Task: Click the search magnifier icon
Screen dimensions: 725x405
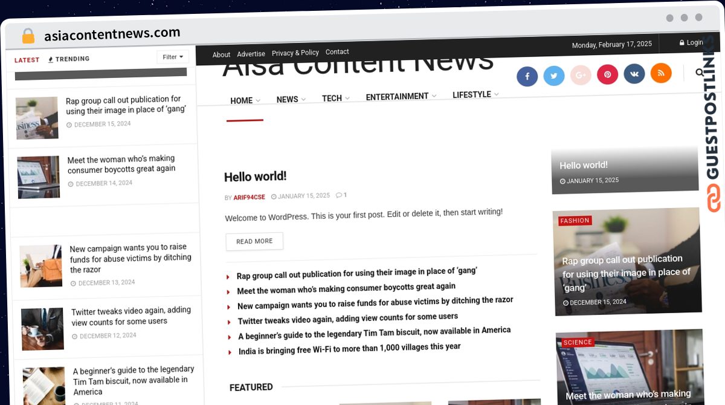Action: click(700, 73)
